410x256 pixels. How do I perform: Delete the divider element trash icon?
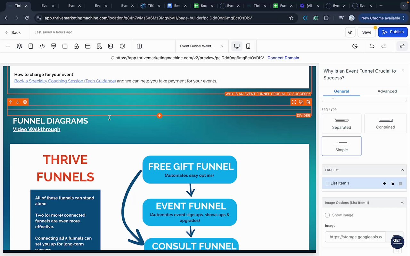[x=308, y=102]
